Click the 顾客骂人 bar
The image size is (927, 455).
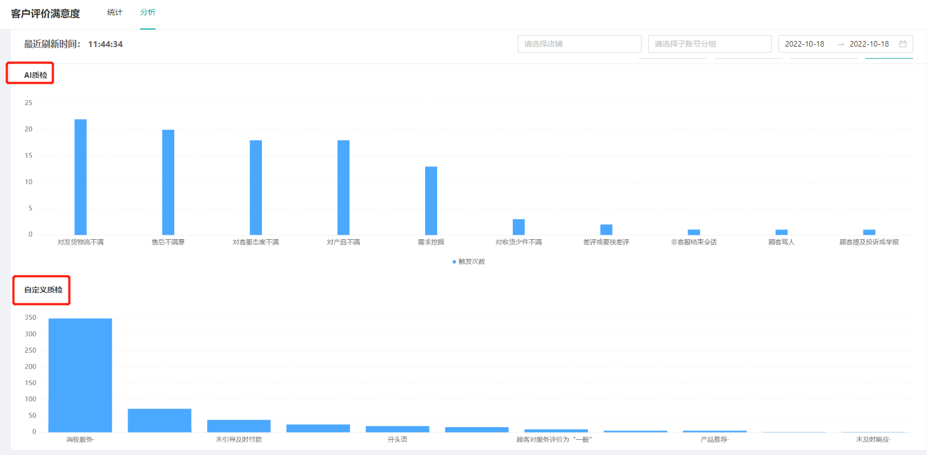point(782,232)
